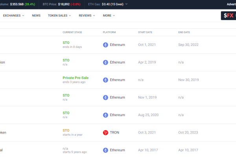Click start date Oct 3, 2021
This screenshot has width=236, height=157.
(x=147, y=133)
